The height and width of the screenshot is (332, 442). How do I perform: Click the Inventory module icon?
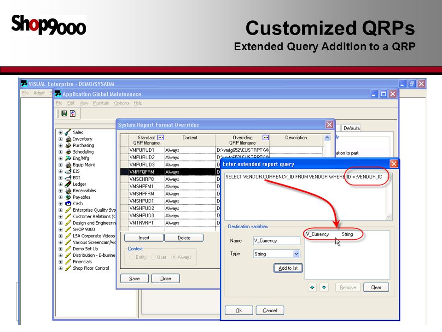pyautogui.click(x=68, y=139)
